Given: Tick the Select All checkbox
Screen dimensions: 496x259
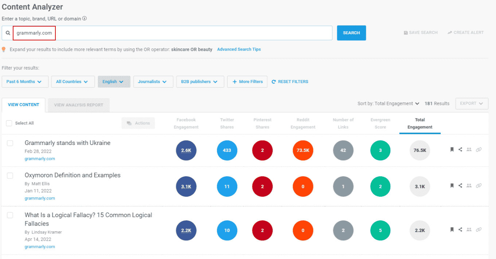Looking at the screenshot, I should click(x=9, y=123).
